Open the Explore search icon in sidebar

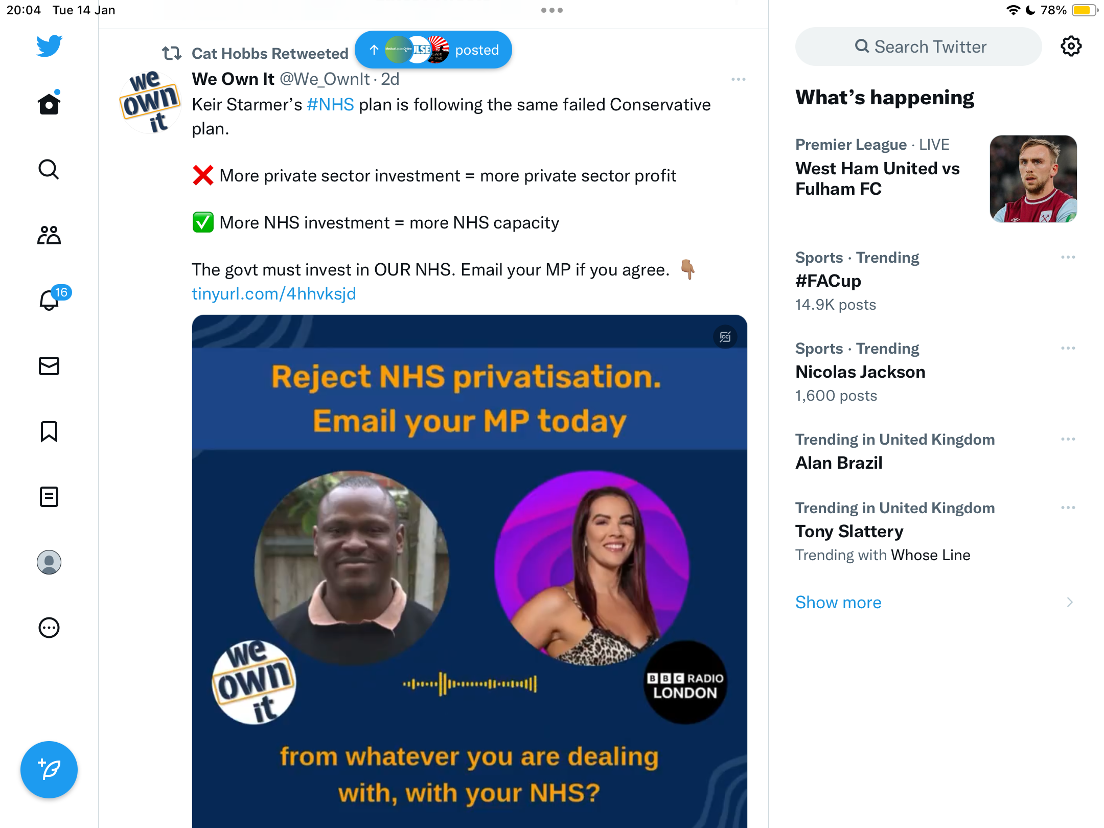tap(49, 169)
